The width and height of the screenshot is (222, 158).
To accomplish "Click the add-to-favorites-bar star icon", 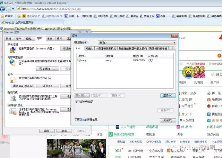I will coord(19,16).
